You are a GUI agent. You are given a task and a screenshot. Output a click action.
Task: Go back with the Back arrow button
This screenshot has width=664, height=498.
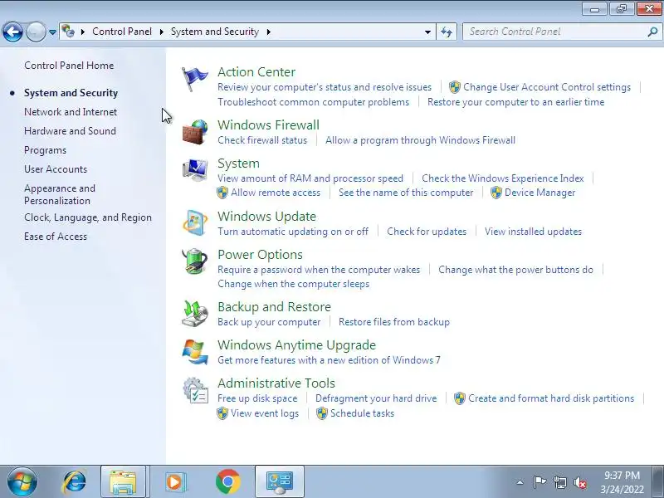point(12,32)
